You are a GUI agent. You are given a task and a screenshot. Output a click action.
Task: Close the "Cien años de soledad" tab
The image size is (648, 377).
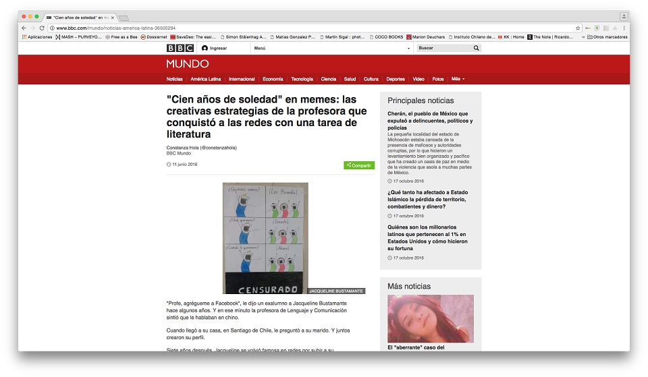pos(113,18)
